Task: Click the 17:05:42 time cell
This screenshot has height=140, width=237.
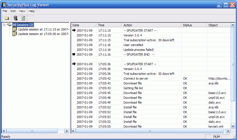Action: [104, 78]
